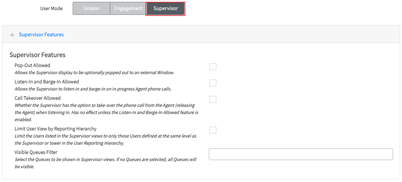Click the Call Takeover Allowed label
The height and width of the screenshot is (182, 402).
(37, 98)
